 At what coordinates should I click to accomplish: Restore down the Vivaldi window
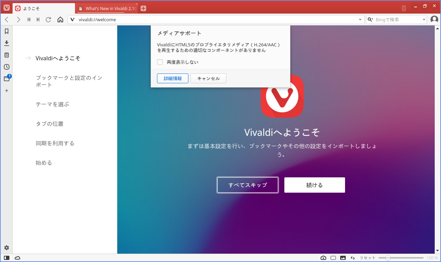click(425, 7)
